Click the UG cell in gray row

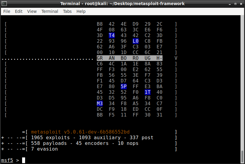pos(148,58)
